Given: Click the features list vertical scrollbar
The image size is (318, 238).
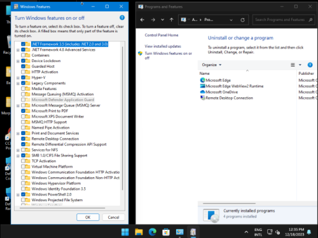Looking at the screenshot, I should [123, 119].
